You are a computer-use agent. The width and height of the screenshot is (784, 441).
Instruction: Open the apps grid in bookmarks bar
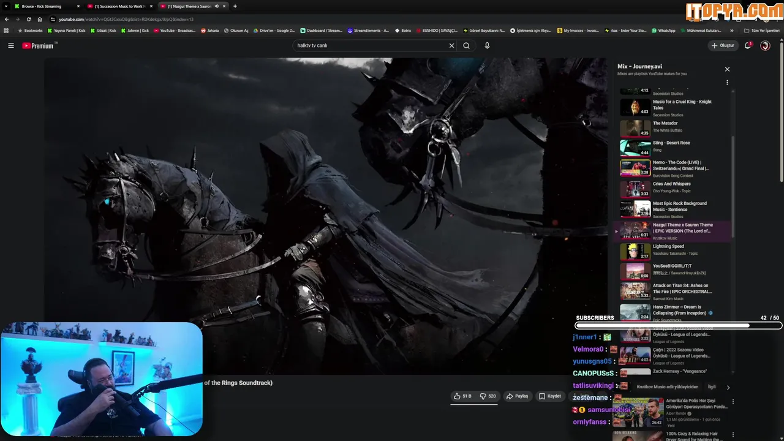tap(6, 31)
